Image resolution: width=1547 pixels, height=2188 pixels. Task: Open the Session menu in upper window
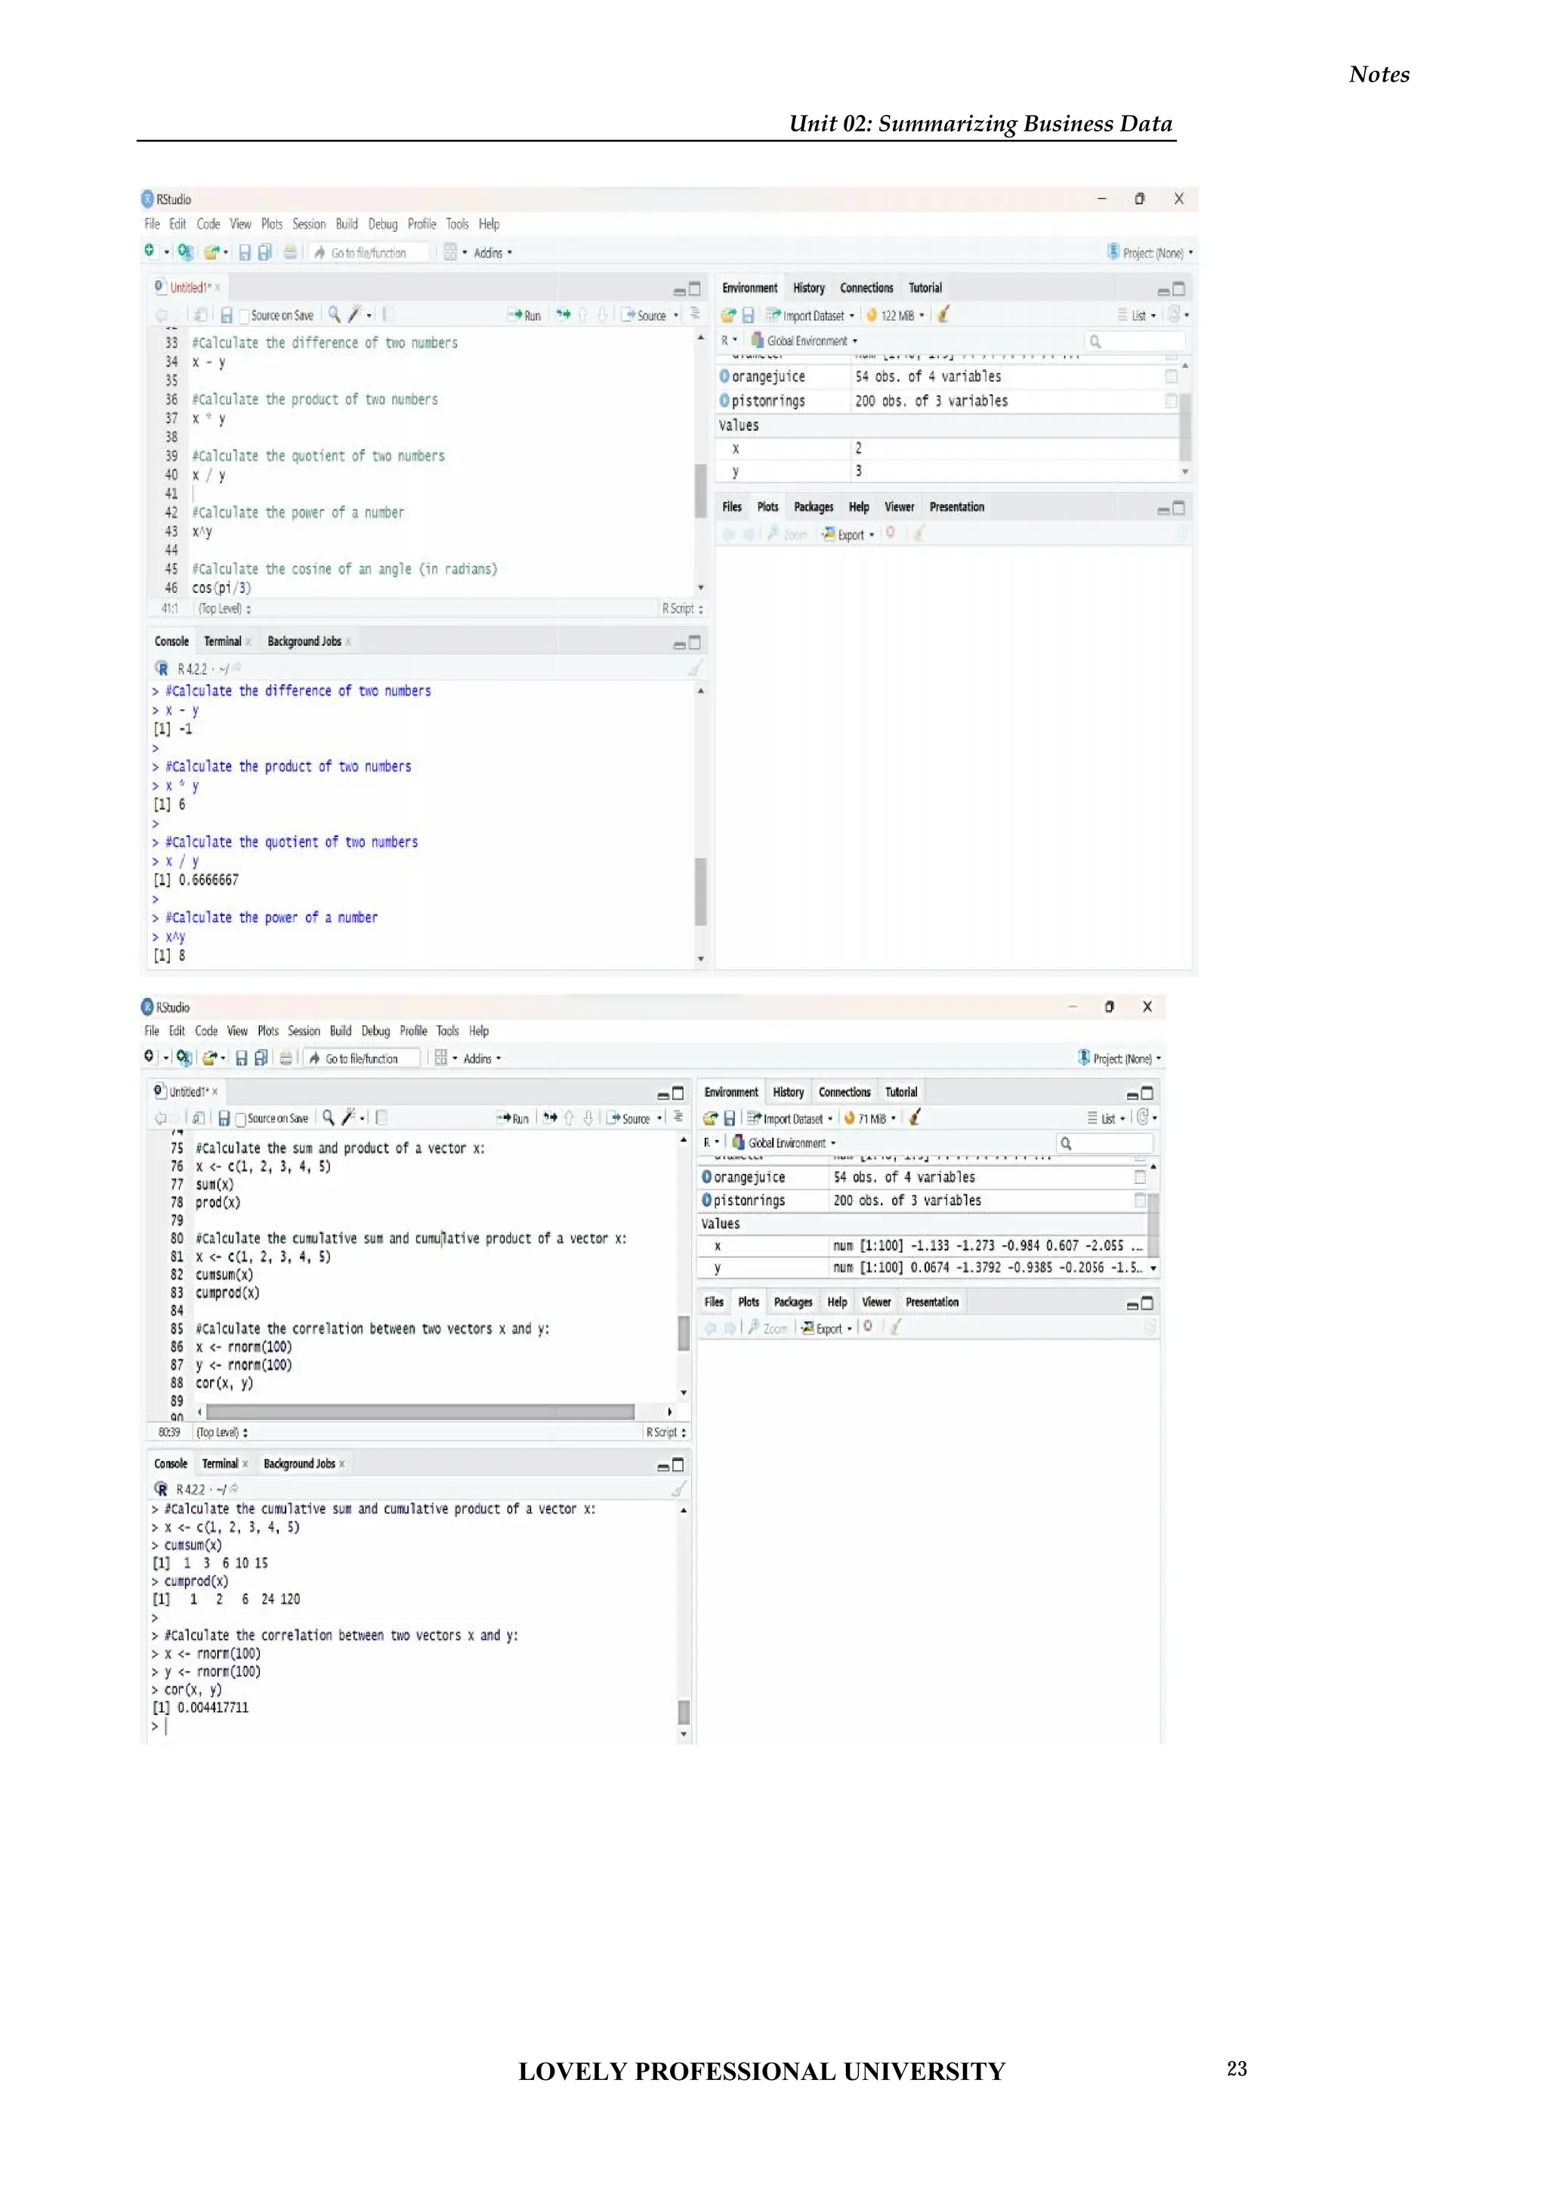(309, 224)
